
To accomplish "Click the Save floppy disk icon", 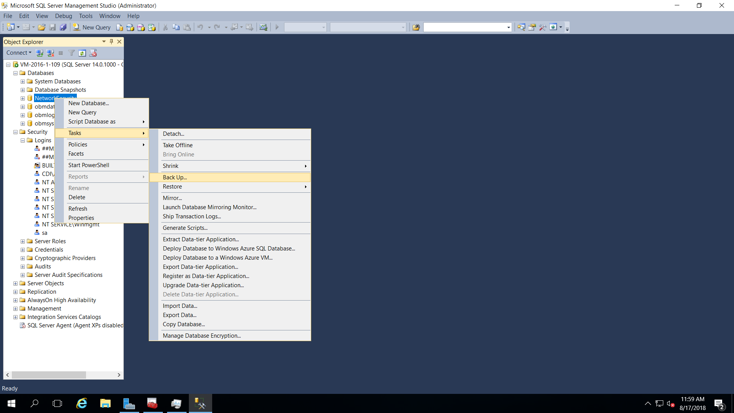I will point(53,27).
